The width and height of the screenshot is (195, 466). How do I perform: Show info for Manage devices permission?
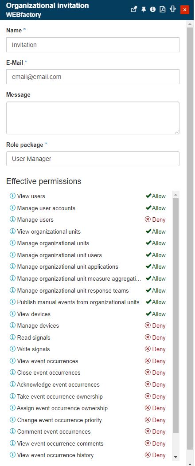[12, 325]
